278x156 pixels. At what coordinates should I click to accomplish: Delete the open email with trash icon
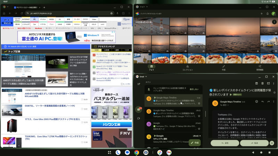(x=262, y=83)
